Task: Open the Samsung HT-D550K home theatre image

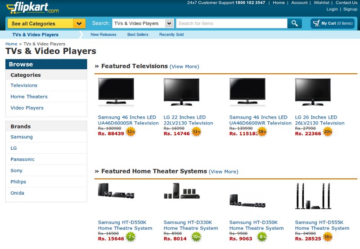Action: pyautogui.click(x=116, y=191)
